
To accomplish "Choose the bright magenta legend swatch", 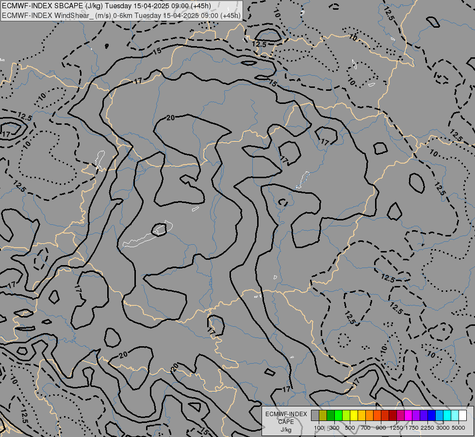I will (x=409, y=416).
